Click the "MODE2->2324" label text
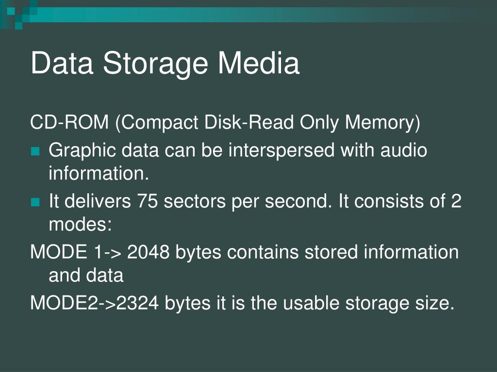The image size is (497, 372). [94, 303]
